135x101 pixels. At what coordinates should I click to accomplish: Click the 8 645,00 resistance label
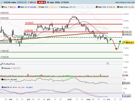click(x=5, y=18)
